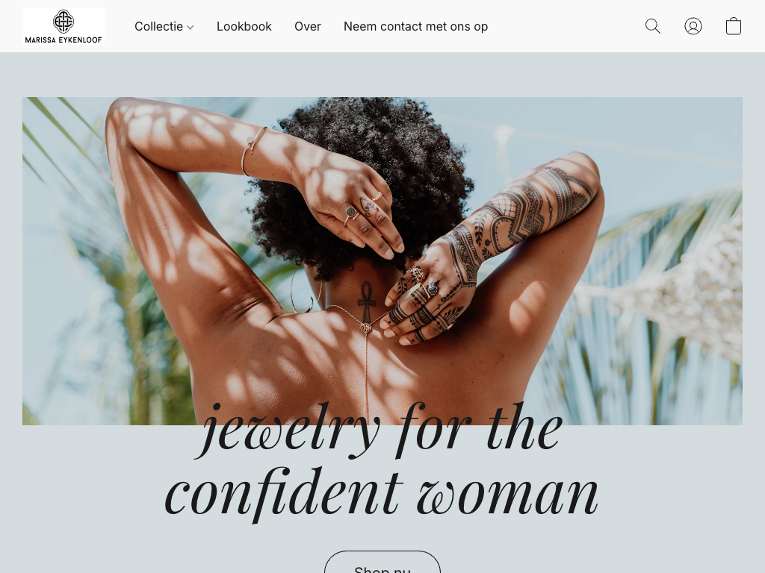765x573 pixels.
Task: Click the MARISSA EYKENLOOF brand name text
Action: tap(64, 40)
